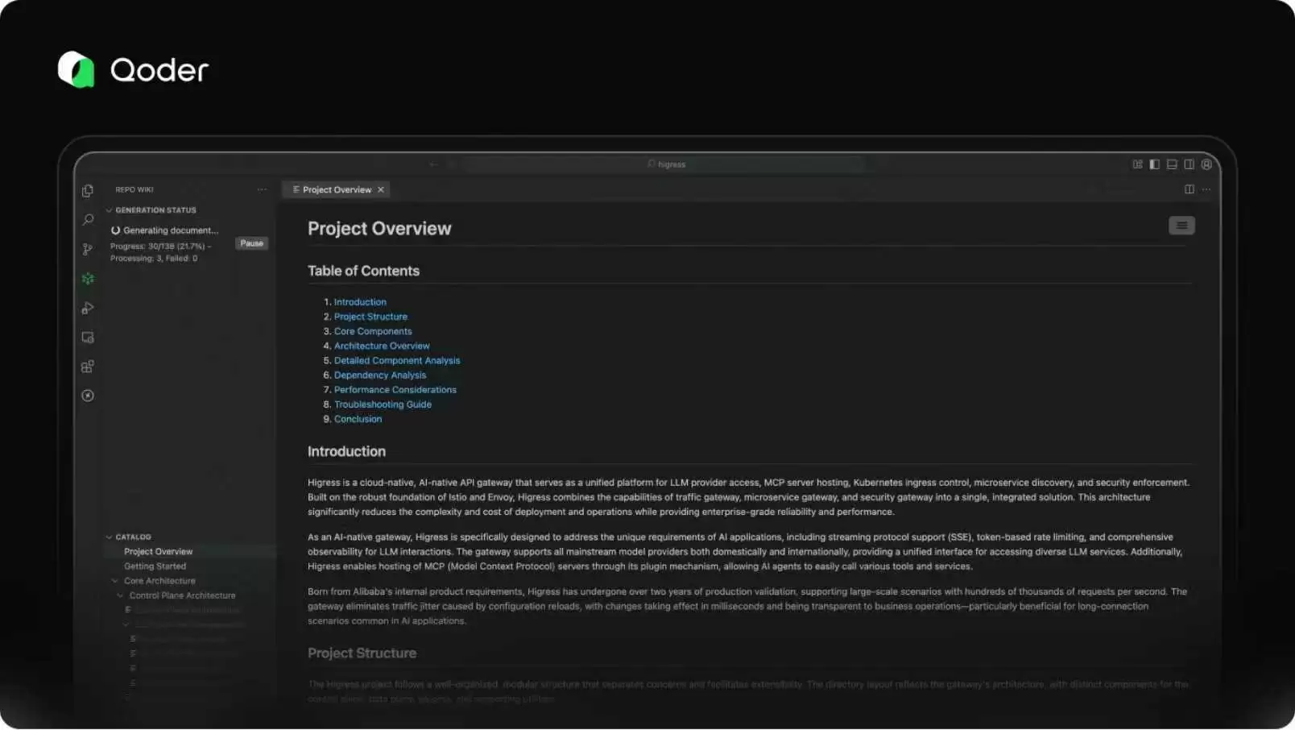The width and height of the screenshot is (1295, 730).
Task: Open the Extensions view icon
Action: tap(88, 367)
